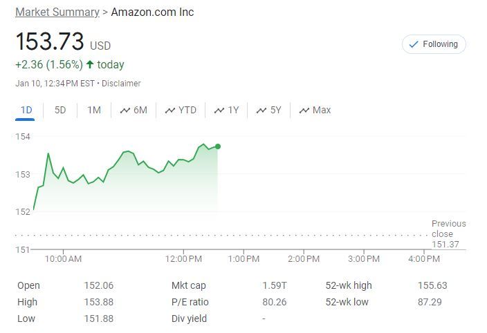This screenshot has height=333, width=487.
Task: Click the Mkt cap value 1.59T
Action: (x=275, y=285)
